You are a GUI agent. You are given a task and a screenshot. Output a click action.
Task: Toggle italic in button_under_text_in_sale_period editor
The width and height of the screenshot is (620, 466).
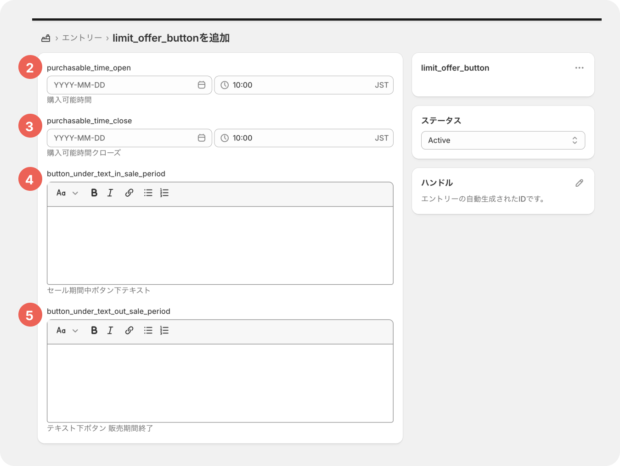click(x=110, y=193)
